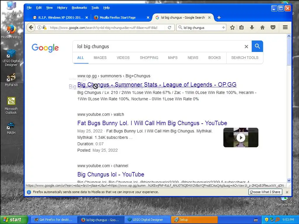This screenshot has height=224, width=299.
Task: Switch to Setup taskbar item
Action: pos(194,220)
